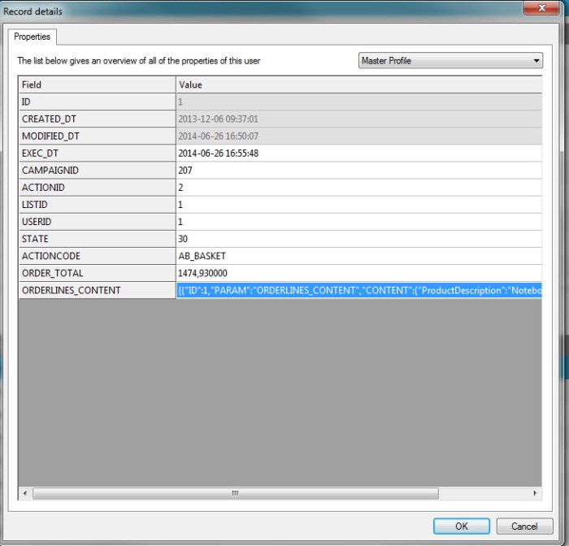Select the Properties tab

click(x=33, y=37)
